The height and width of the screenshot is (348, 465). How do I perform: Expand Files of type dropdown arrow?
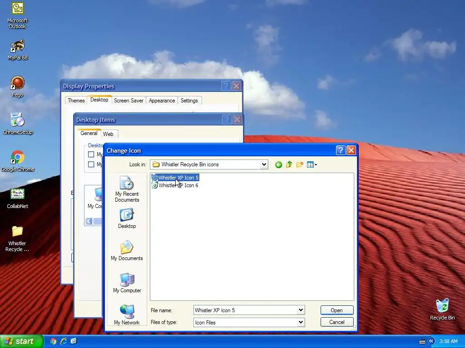coord(301,322)
